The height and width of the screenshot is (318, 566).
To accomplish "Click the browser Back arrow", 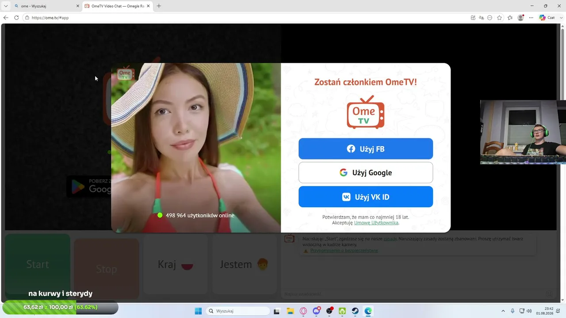I will (x=6, y=18).
